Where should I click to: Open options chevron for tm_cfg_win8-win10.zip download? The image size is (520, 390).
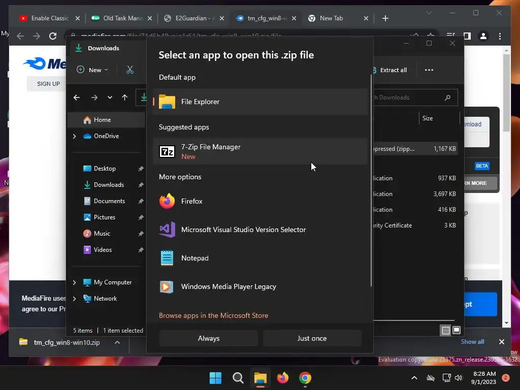point(117,343)
